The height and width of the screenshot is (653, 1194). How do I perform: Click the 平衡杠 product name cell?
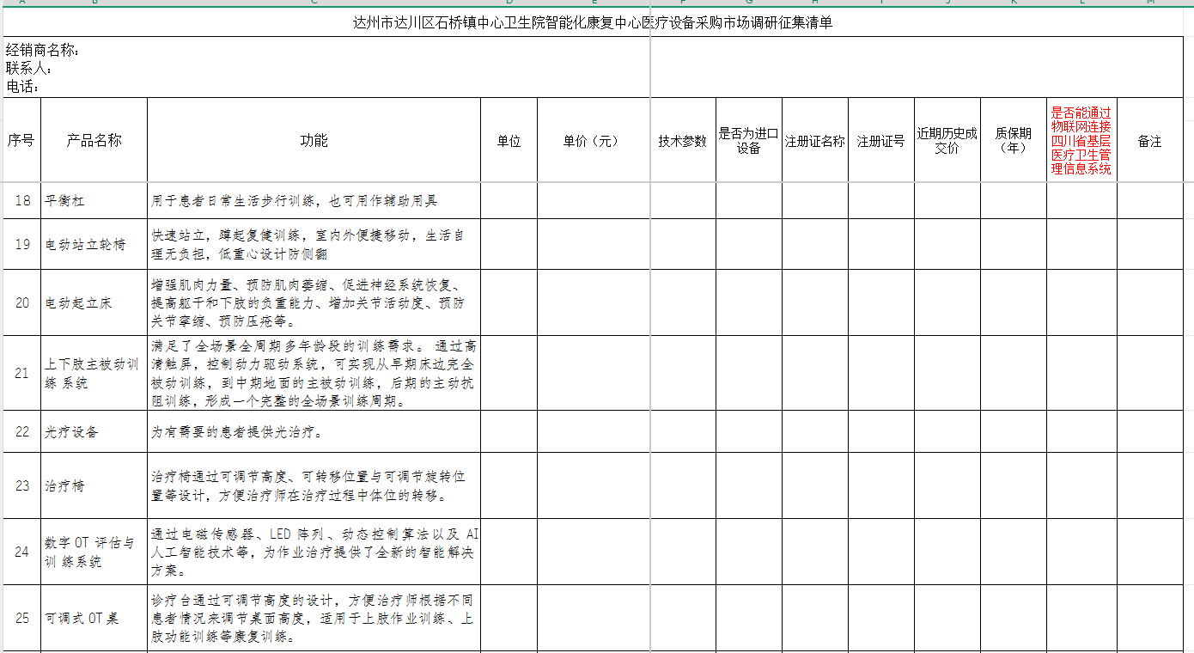coord(94,201)
